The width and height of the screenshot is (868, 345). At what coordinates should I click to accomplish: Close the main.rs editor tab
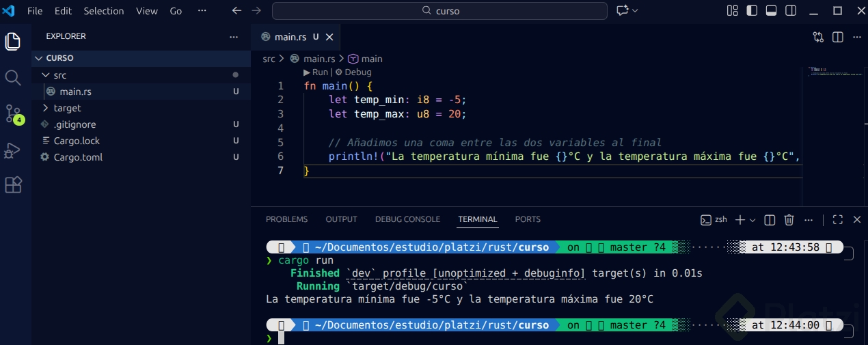coord(329,37)
